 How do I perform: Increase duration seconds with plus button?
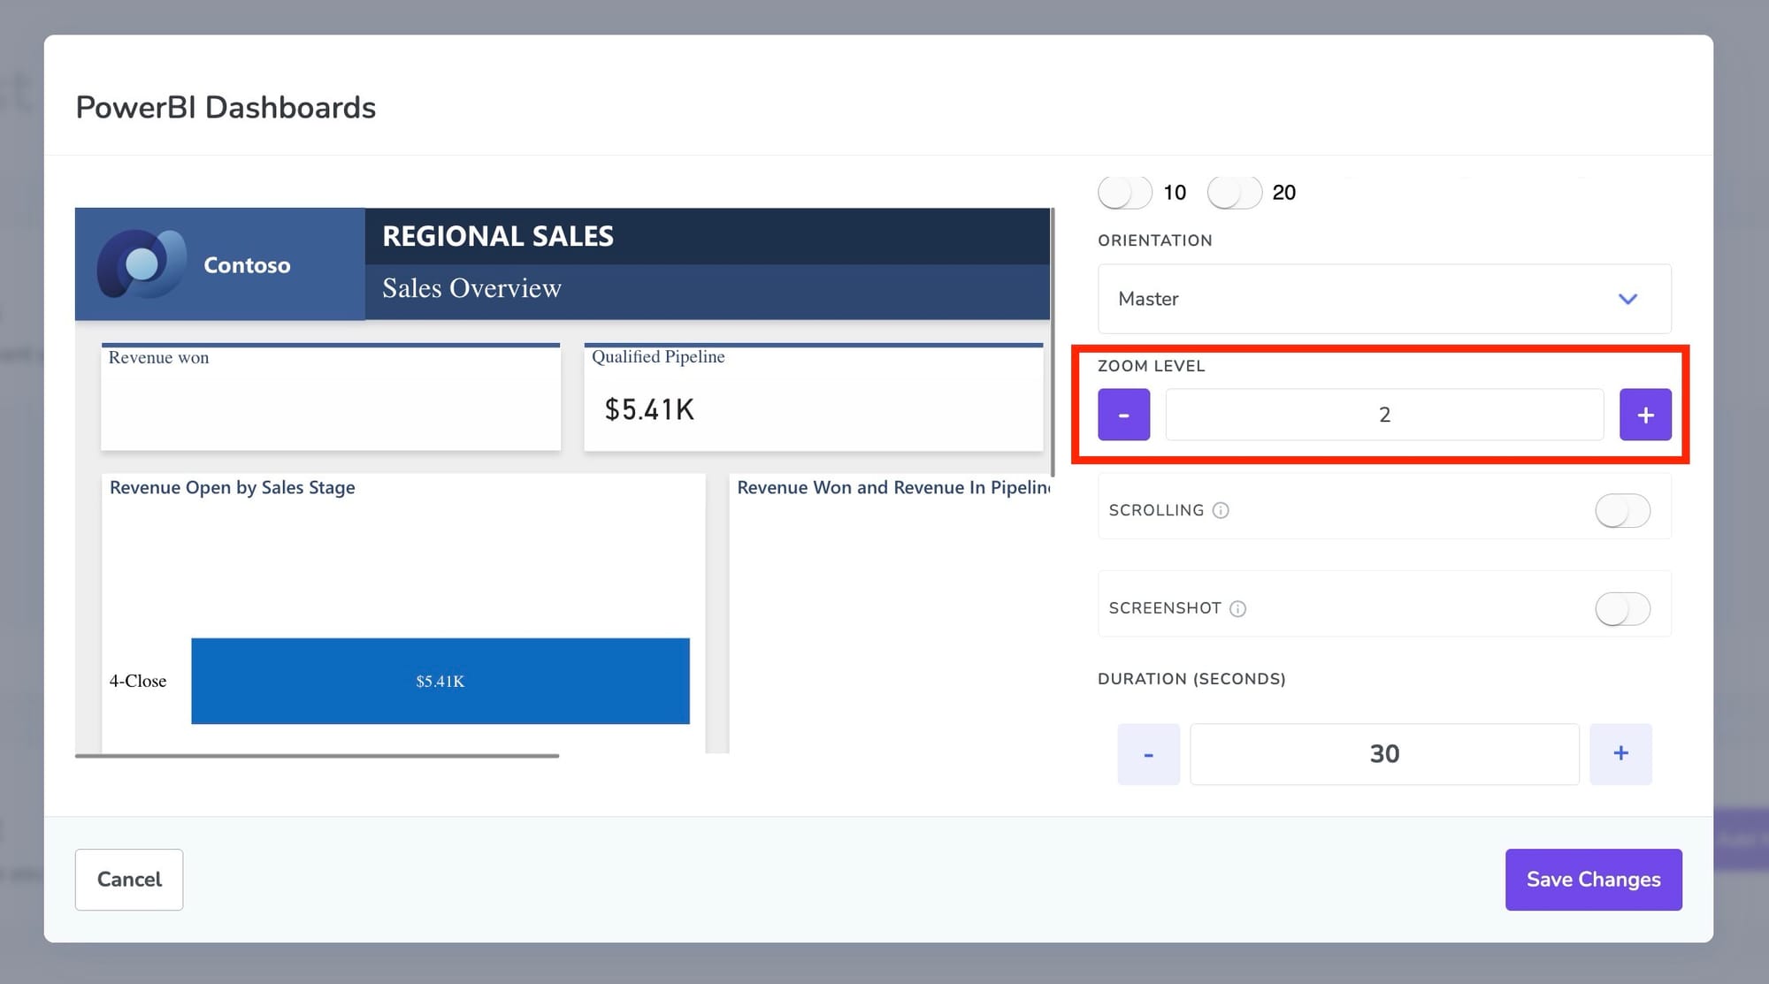[x=1620, y=754]
